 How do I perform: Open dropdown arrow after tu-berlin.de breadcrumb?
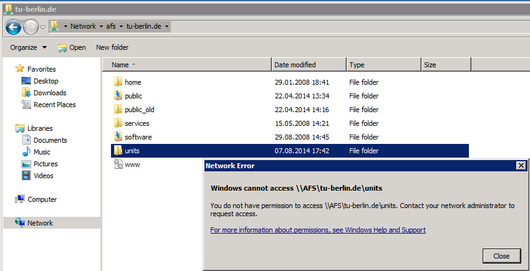point(166,26)
